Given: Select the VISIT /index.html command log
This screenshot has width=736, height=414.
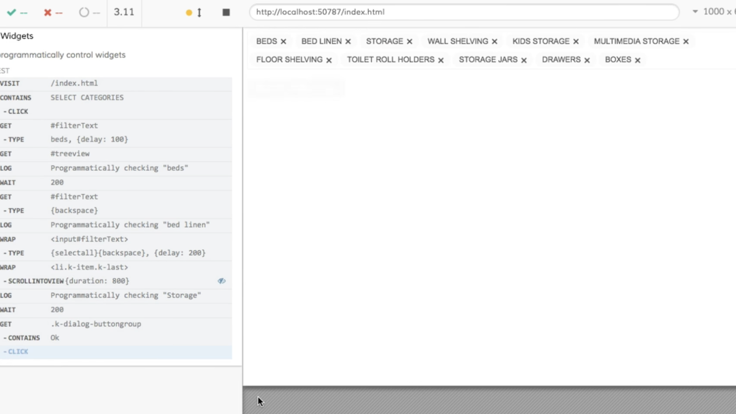Looking at the screenshot, I should 115,83.
